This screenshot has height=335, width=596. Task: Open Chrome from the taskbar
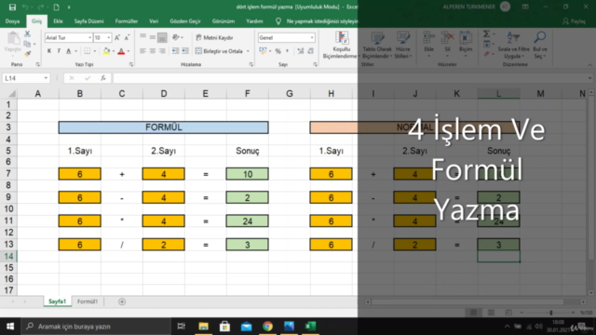coord(267,327)
